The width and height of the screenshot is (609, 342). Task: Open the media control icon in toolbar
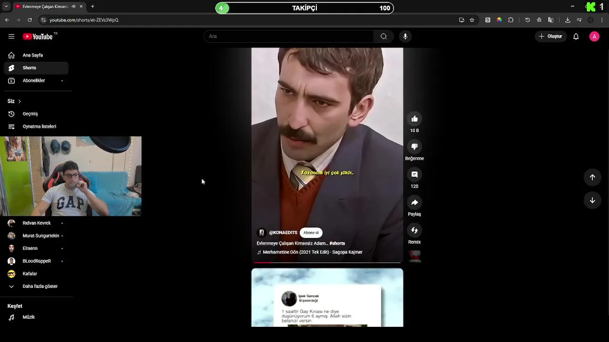[x=579, y=20]
